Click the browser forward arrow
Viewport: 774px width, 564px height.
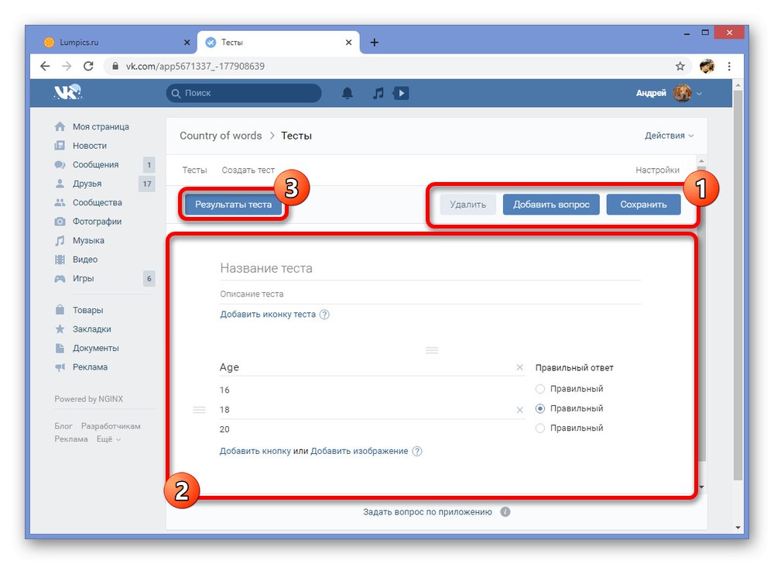(x=67, y=66)
